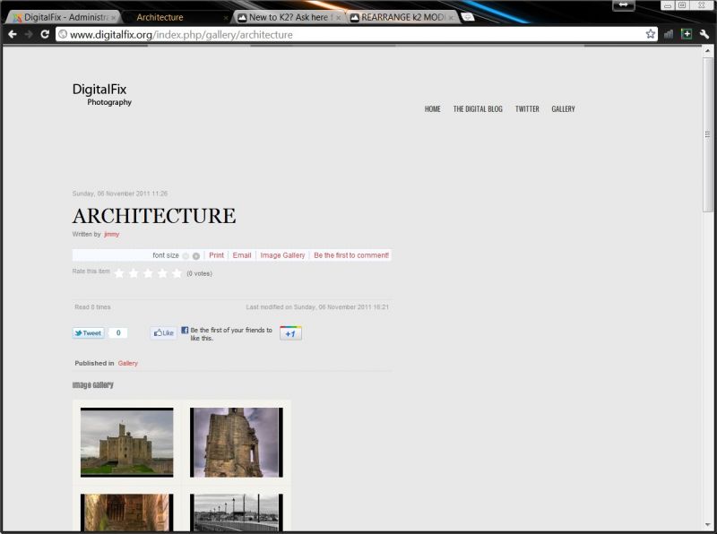Screen dimensions: 717x534
Task: Click the Facebook Like button
Action: (x=163, y=332)
